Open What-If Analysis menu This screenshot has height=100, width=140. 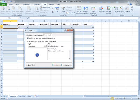pos(109,10)
